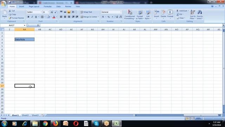Apply Comma Style

pyautogui.click(x=112, y=17)
